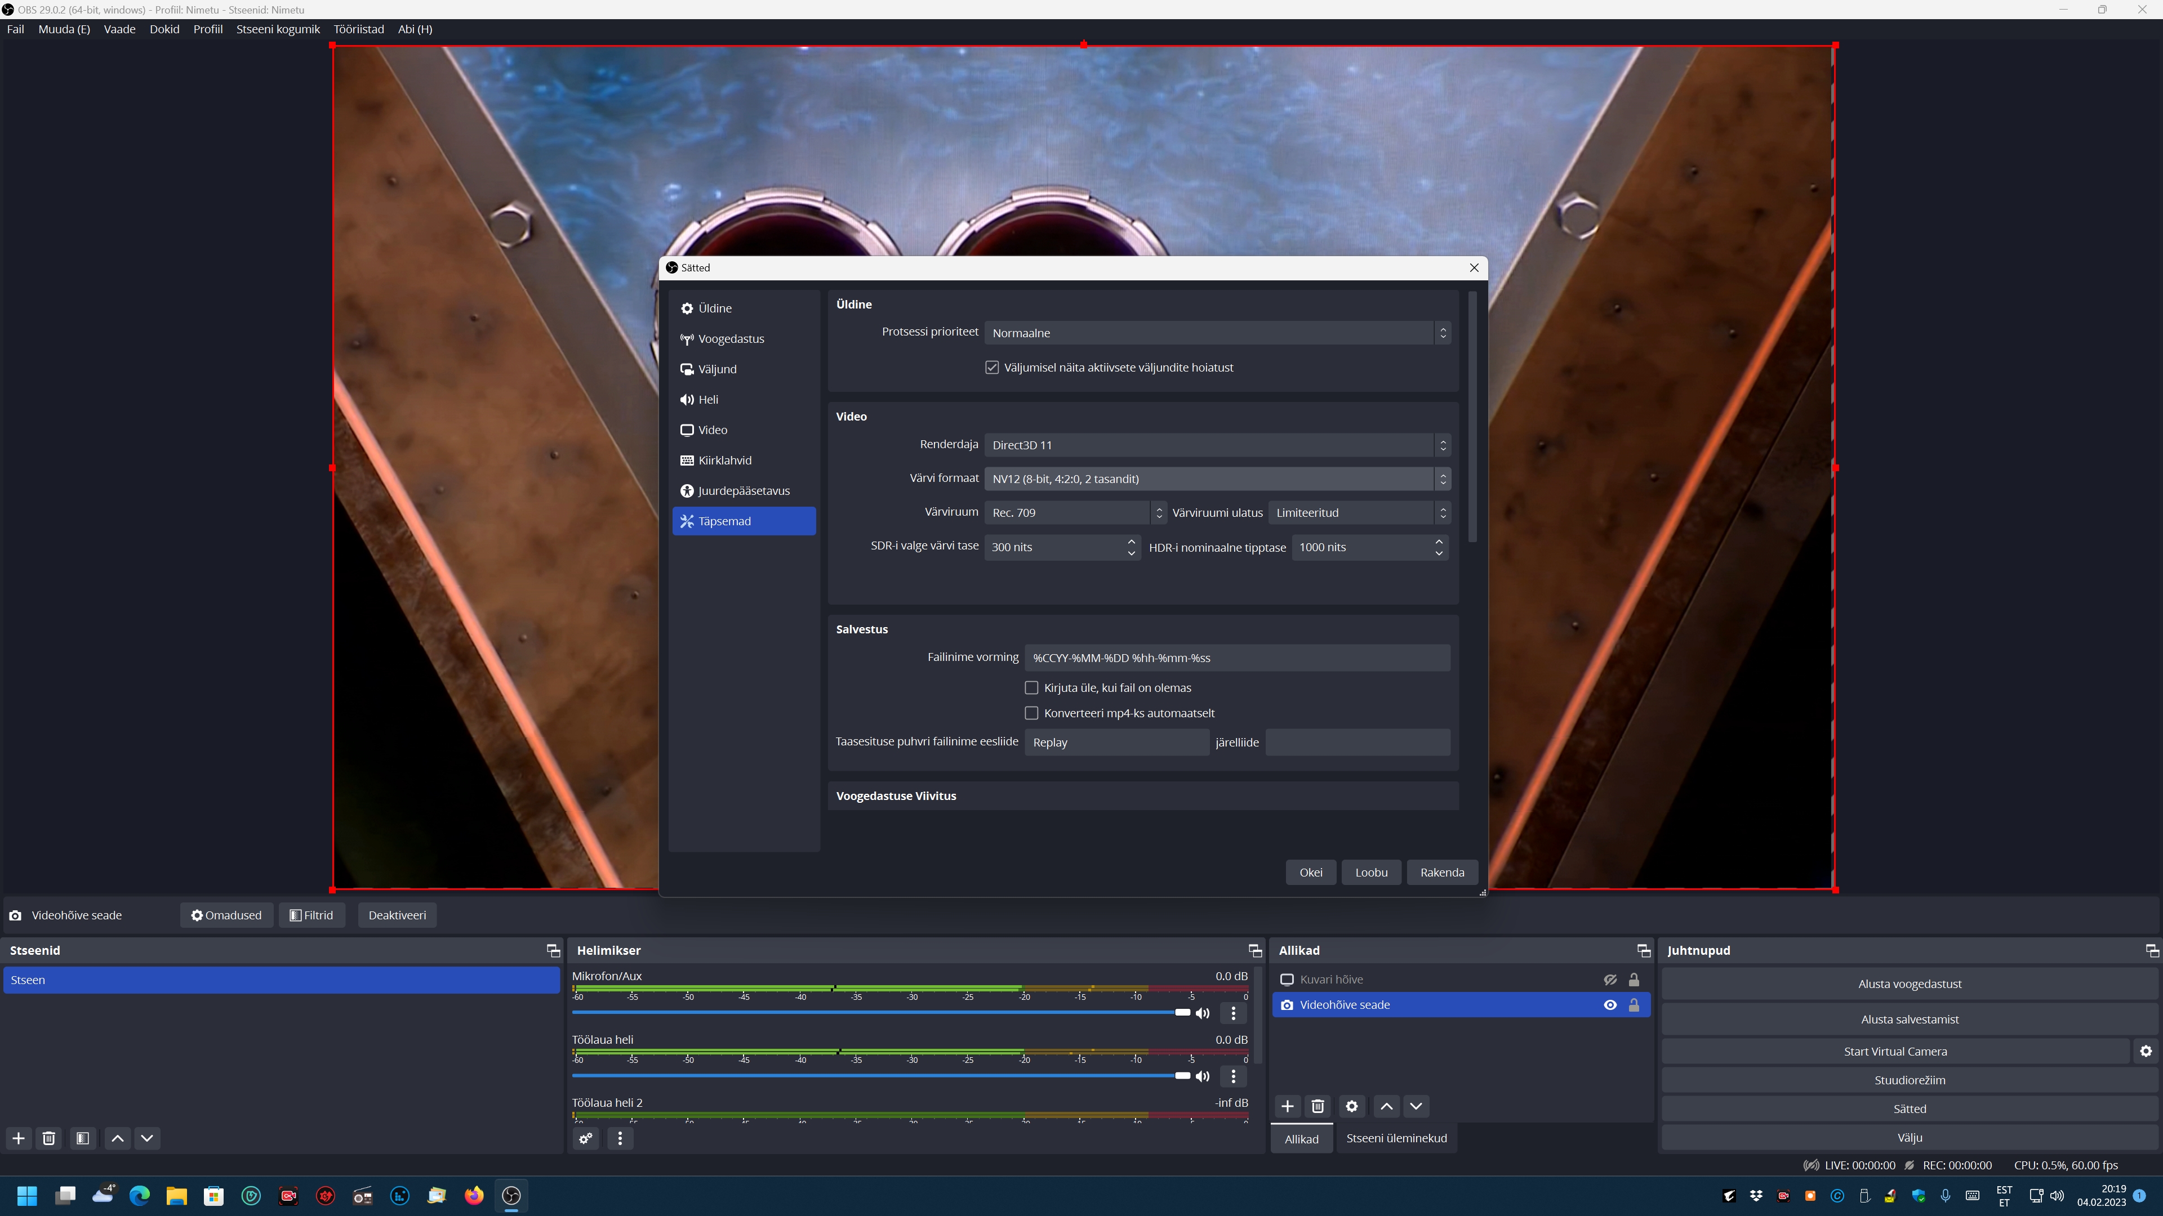Mute the Mikrofon/Aux speaker icon

tap(1203, 1013)
